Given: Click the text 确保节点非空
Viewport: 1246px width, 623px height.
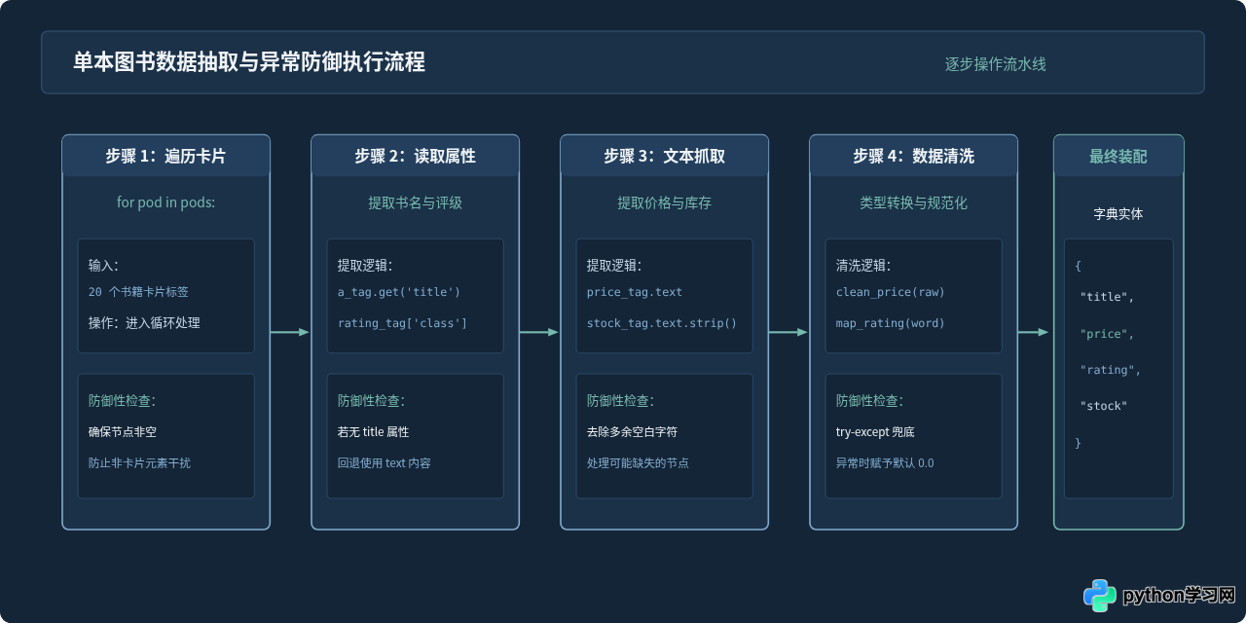Looking at the screenshot, I should pyautogui.click(x=123, y=431).
